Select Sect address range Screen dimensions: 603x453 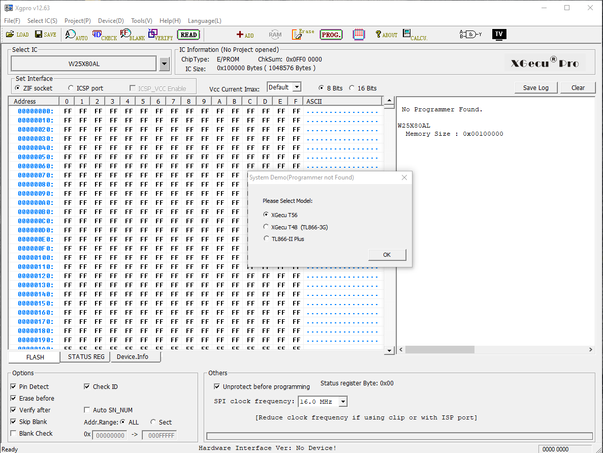(x=153, y=422)
